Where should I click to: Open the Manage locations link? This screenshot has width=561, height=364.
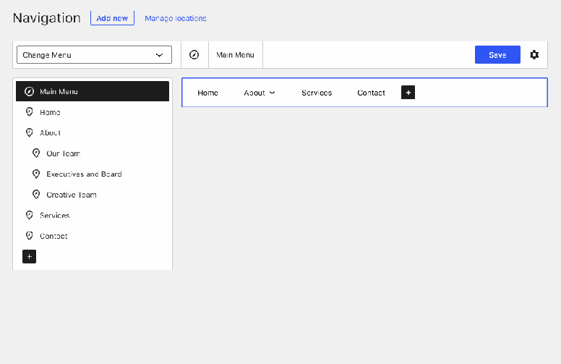tap(176, 18)
